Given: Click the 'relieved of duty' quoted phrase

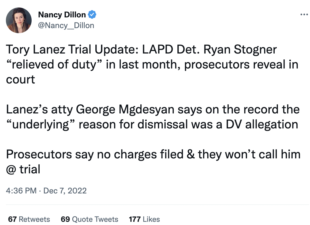Looking at the screenshot, I should (x=54, y=64).
